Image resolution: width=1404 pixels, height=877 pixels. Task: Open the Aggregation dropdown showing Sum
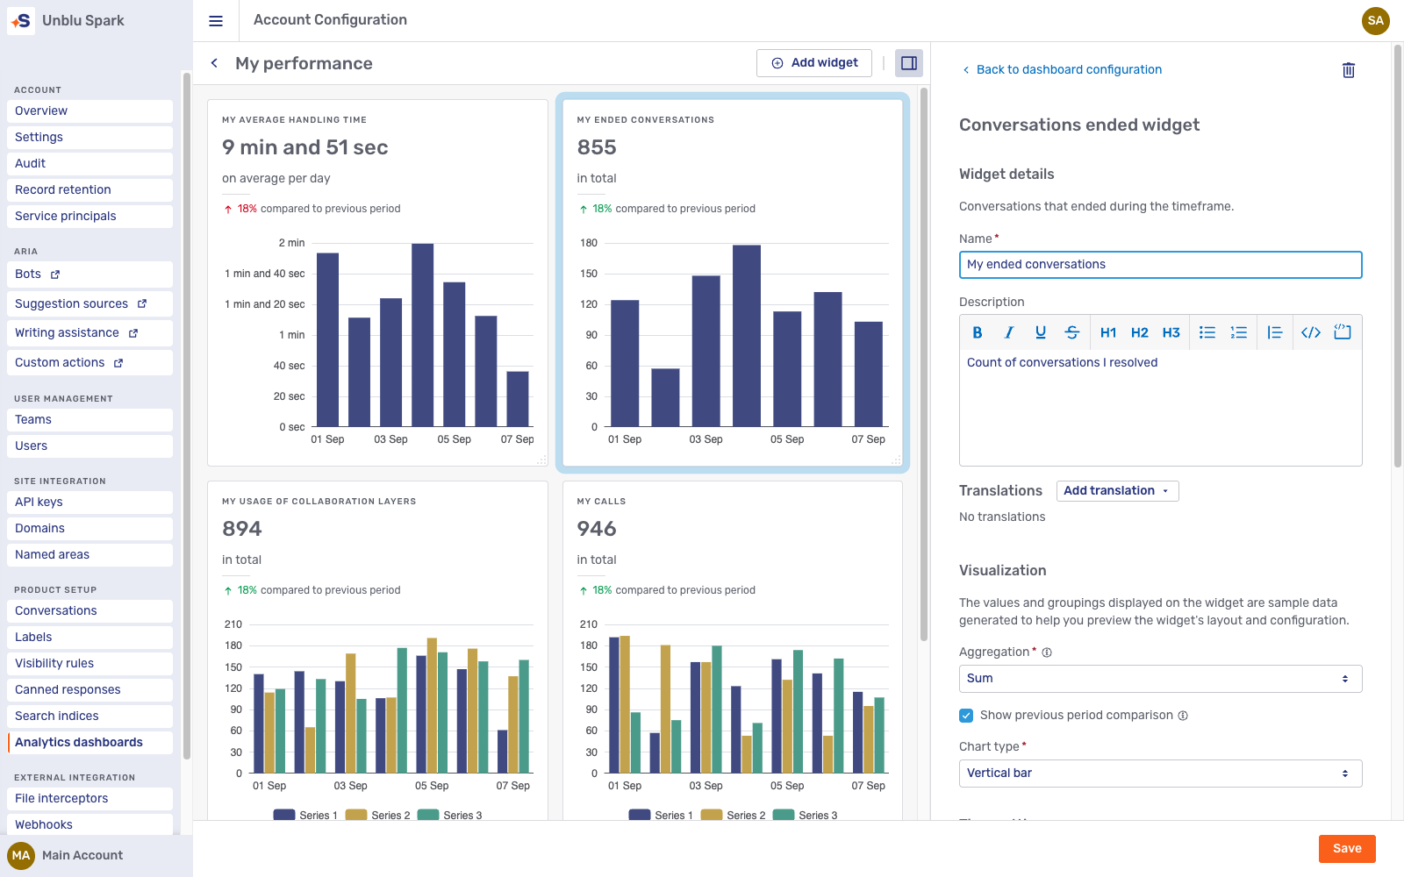pyautogui.click(x=1160, y=679)
